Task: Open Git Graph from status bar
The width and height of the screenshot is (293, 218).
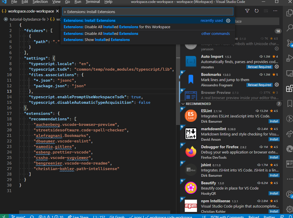Action: click(117, 217)
